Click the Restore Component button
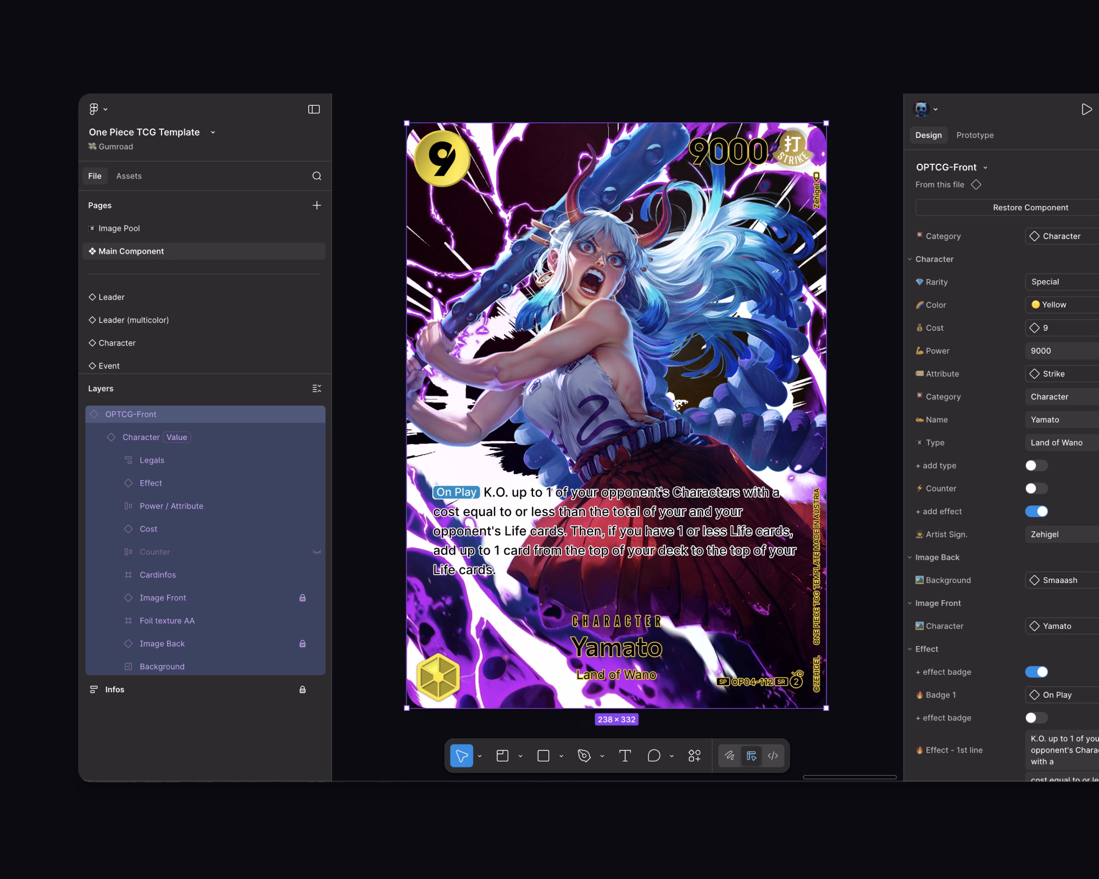The width and height of the screenshot is (1099, 879). coord(1030,207)
